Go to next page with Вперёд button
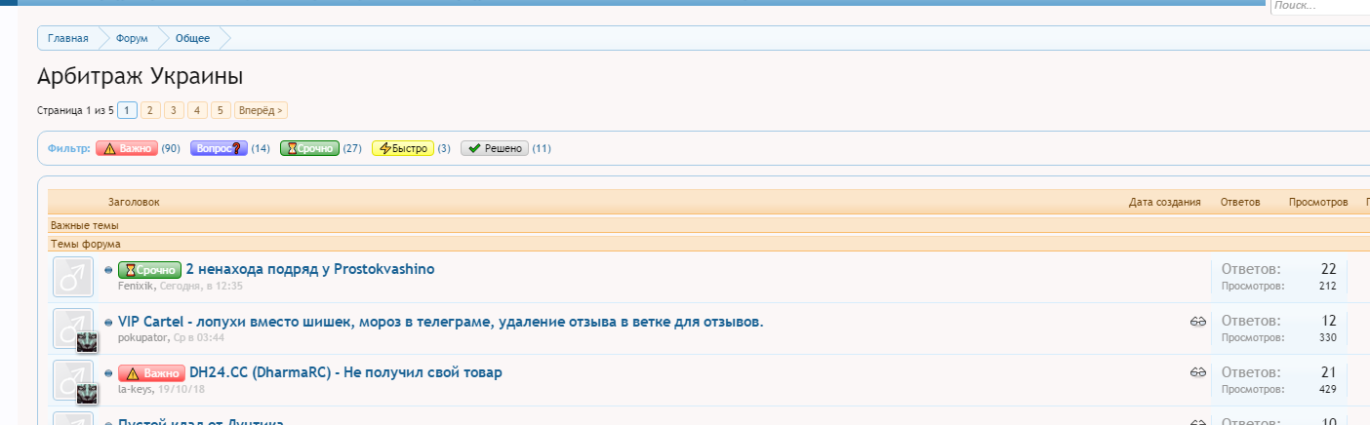 pyautogui.click(x=261, y=110)
